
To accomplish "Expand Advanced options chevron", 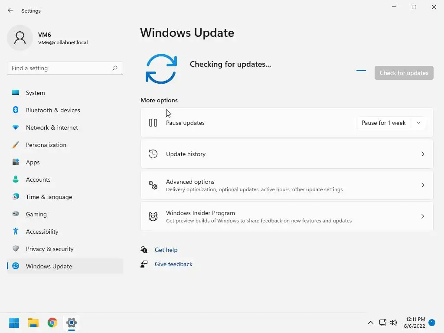I will 422,185.
